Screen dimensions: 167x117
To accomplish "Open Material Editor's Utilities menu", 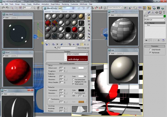I will [72, 11].
